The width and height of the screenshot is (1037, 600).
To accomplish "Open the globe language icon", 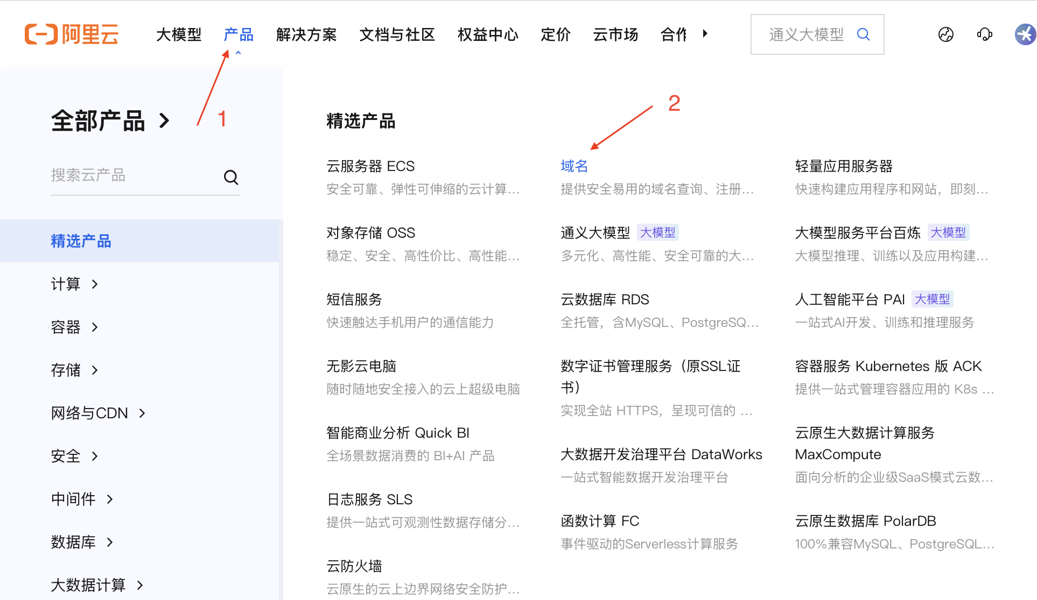I will point(946,34).
